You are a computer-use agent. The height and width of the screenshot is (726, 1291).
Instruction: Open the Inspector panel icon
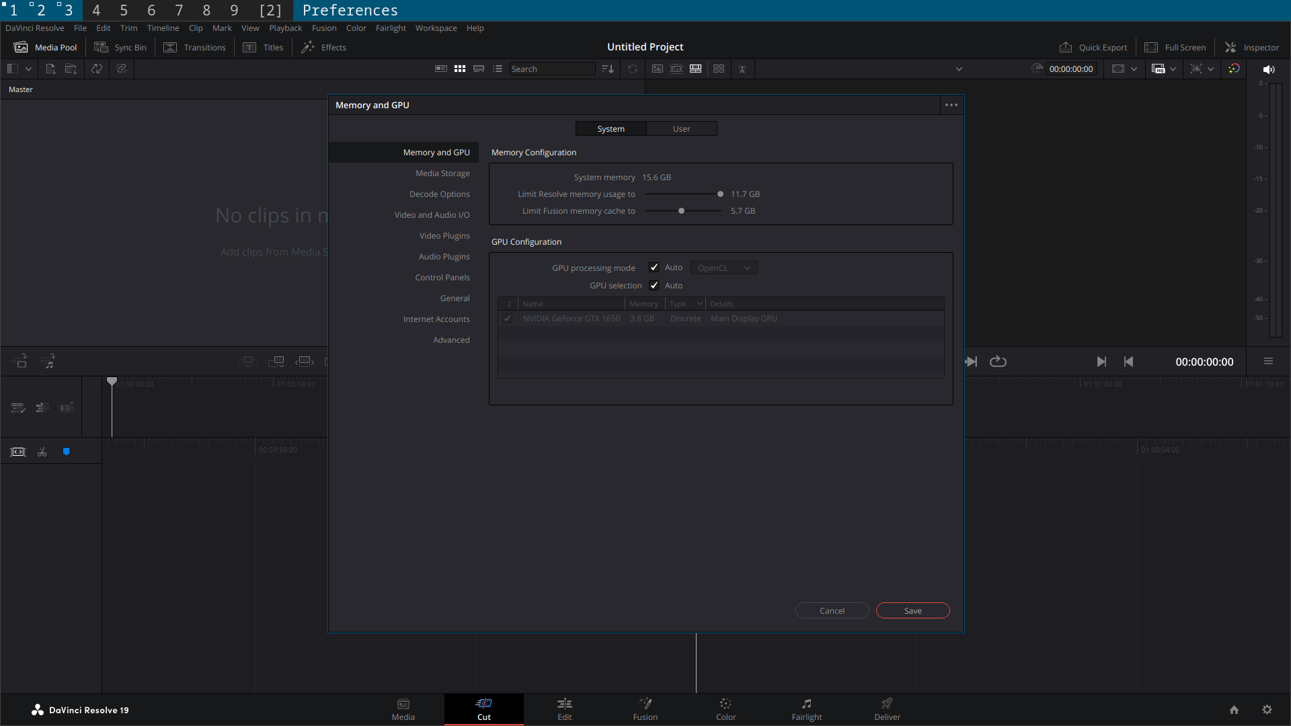pyautogui.click(x=1230, y=47)
